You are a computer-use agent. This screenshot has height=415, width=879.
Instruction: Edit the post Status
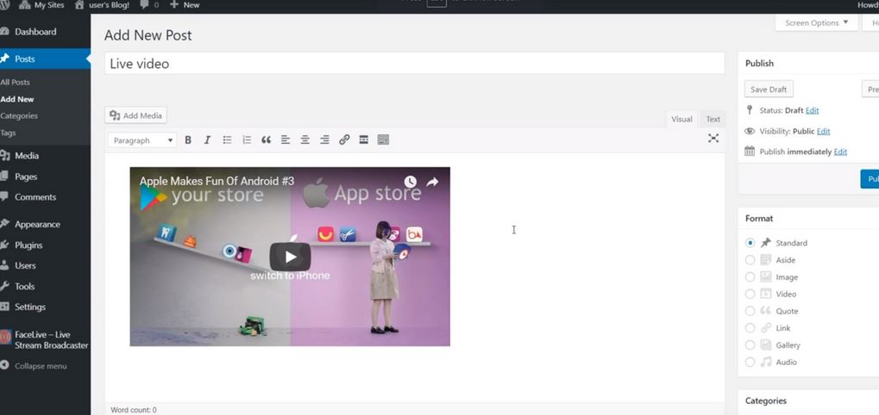[x=812, y=111]
